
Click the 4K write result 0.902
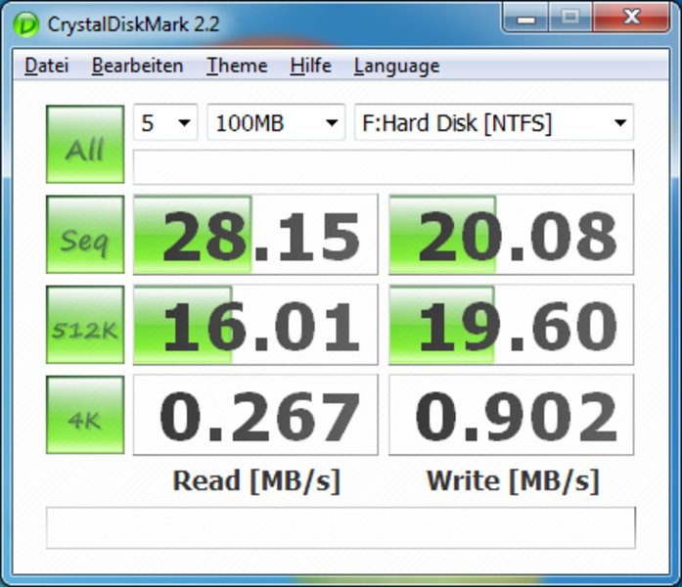[511, 415]
